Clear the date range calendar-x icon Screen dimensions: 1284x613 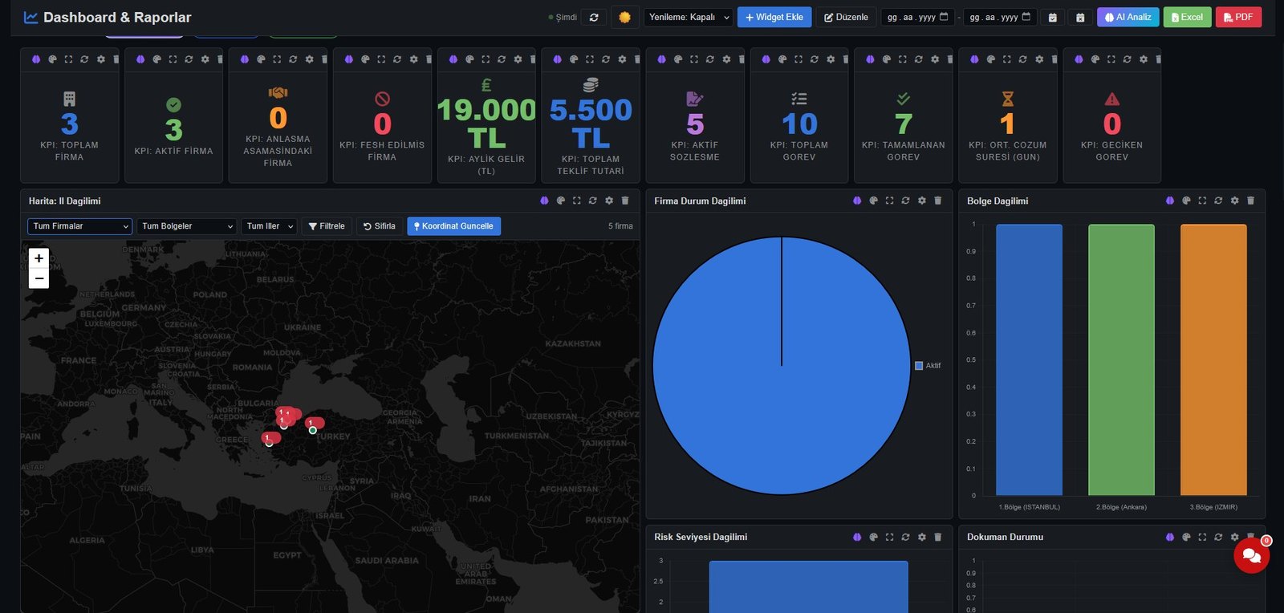(1080, 17)
